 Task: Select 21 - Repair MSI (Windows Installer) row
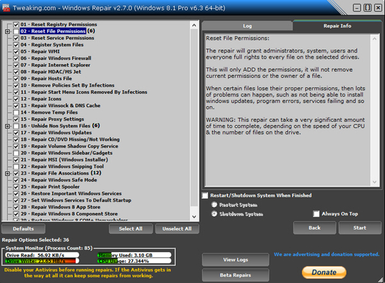pos(64,160)
